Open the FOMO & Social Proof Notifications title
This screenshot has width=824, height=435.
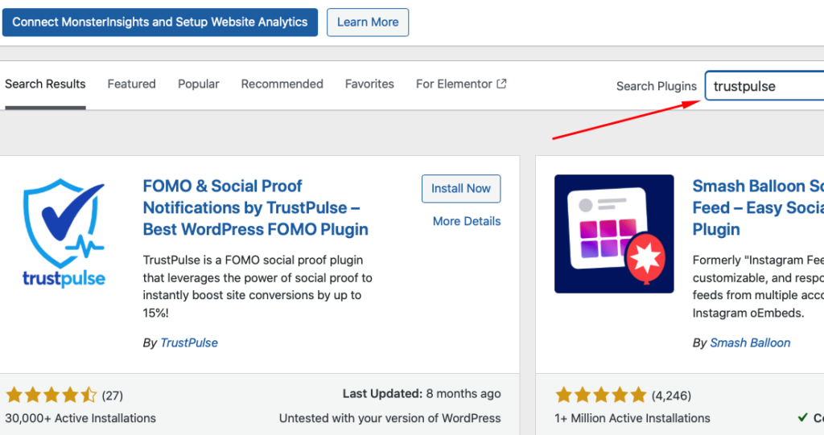point(255,207)
